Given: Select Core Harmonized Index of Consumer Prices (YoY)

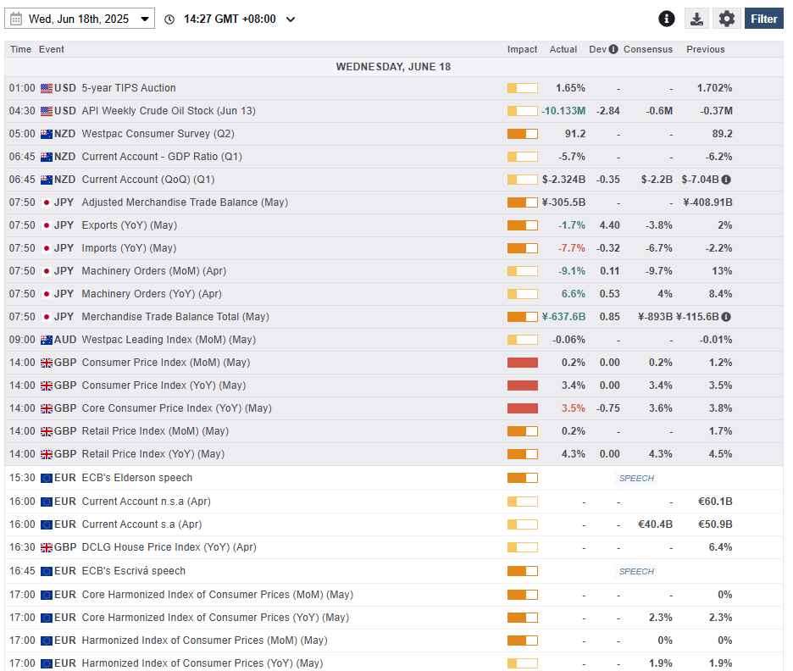Looking at the screenshot, I should (x=393, y=618).
